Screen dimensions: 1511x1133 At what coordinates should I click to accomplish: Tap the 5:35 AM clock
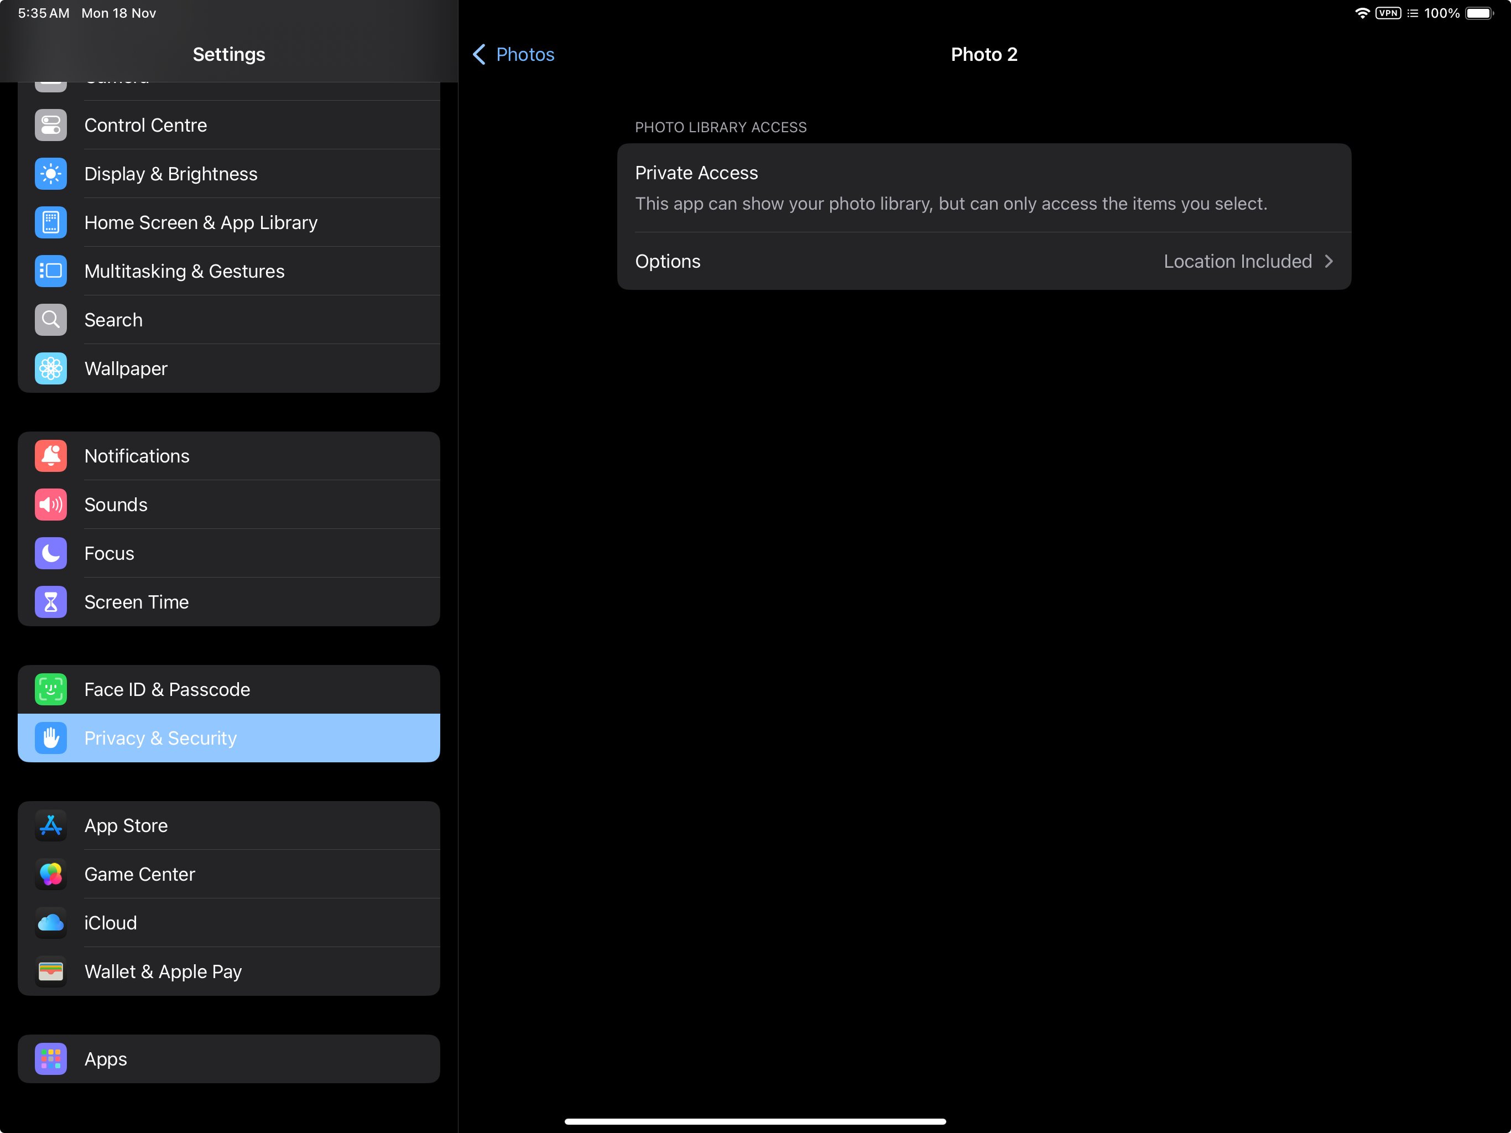(44, 13)
